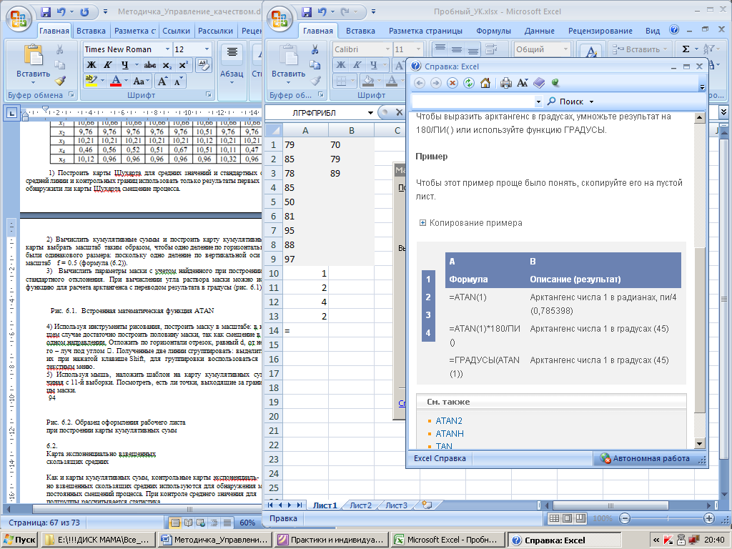Go forward in Excel help window
Image resolution: width=732 pixels, height=549 pixels.
coord(435,83)
